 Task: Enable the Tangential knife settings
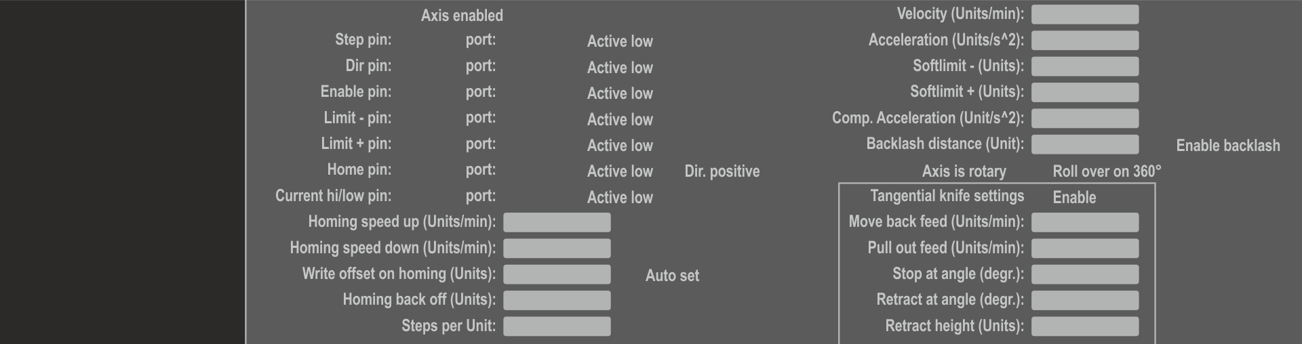(x=1074, y=198)
